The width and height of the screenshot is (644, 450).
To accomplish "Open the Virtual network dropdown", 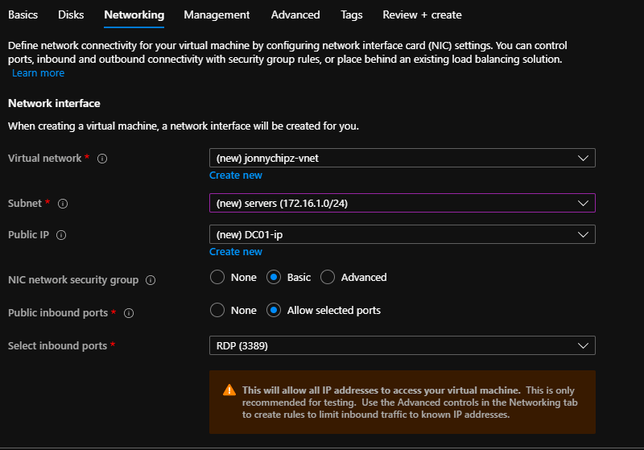I will (x=402, y=158).
